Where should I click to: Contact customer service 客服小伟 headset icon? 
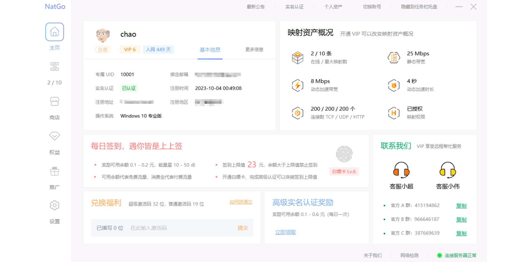click(448, 170)
